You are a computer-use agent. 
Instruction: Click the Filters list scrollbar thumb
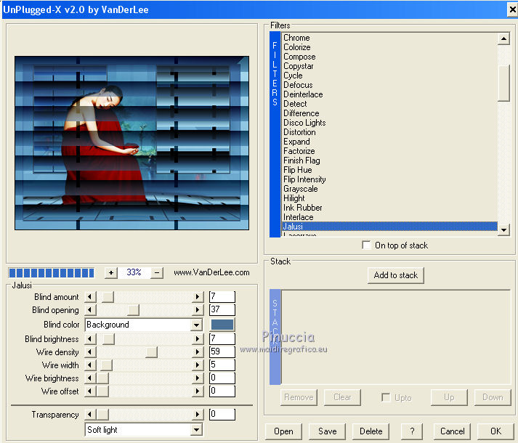pos(503,84)
